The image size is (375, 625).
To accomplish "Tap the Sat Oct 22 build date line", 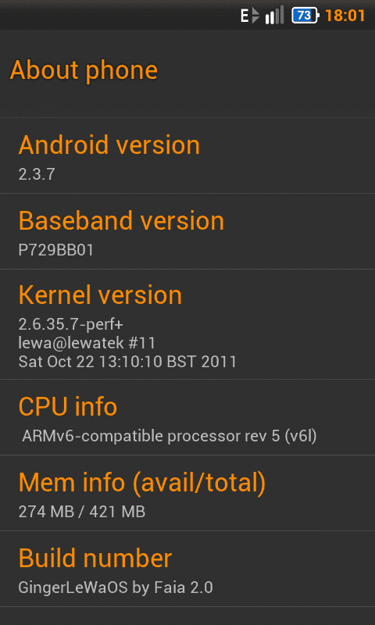I will click(x=127, y=361).
